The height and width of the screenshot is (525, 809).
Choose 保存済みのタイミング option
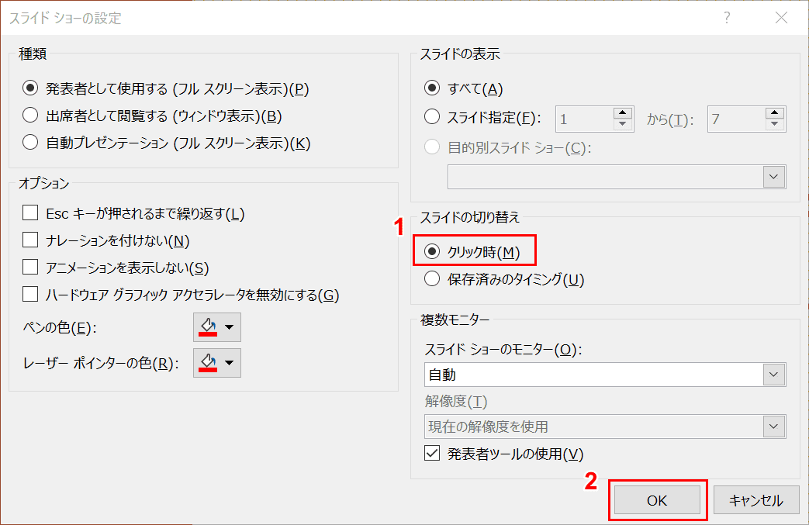[432, 278]
